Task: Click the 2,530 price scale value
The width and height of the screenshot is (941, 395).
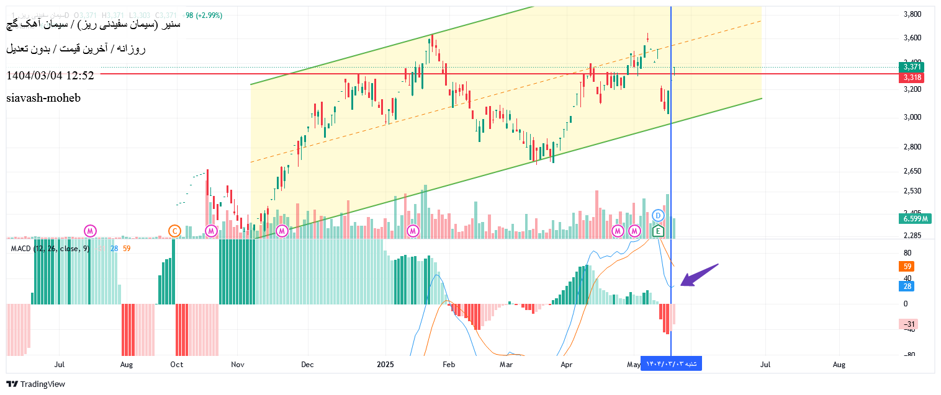Action: [912, 190]
